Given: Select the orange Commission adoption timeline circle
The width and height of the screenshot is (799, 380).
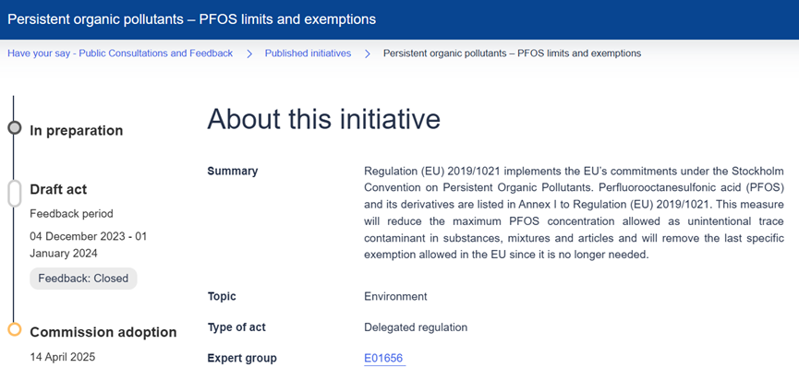Looking at the screenshot, I should pos(14,329).
